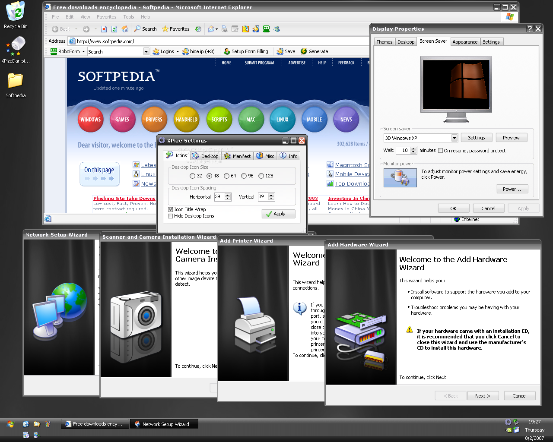Click the Forward arrow in Internet Explorer
This screenshot has width=553, height=442.
(86, 29)
